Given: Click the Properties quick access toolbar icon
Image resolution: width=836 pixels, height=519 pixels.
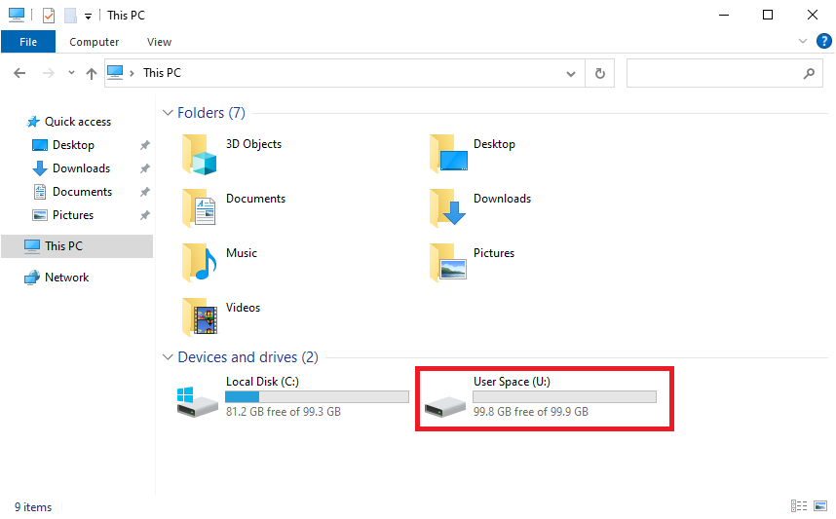Looking at the screenshot, I should pyautogui.click(x=49, y=16).
